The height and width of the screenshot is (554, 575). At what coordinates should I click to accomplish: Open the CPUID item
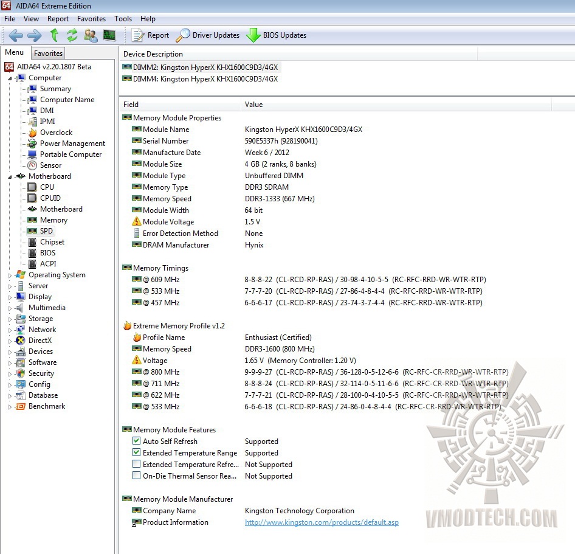pyautogui.click(x=50, y=198)
